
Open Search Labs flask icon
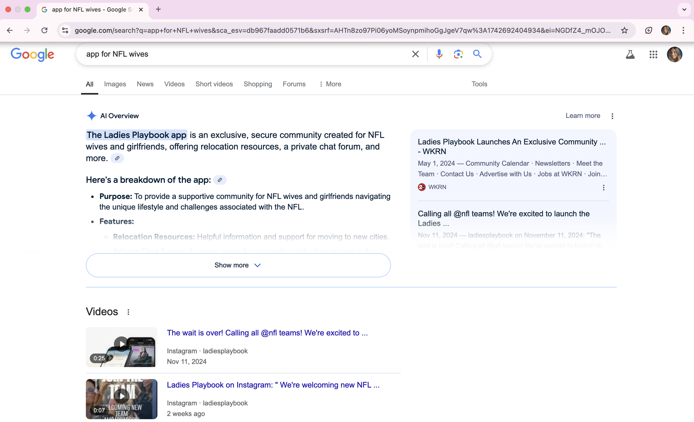coord(630,54)
